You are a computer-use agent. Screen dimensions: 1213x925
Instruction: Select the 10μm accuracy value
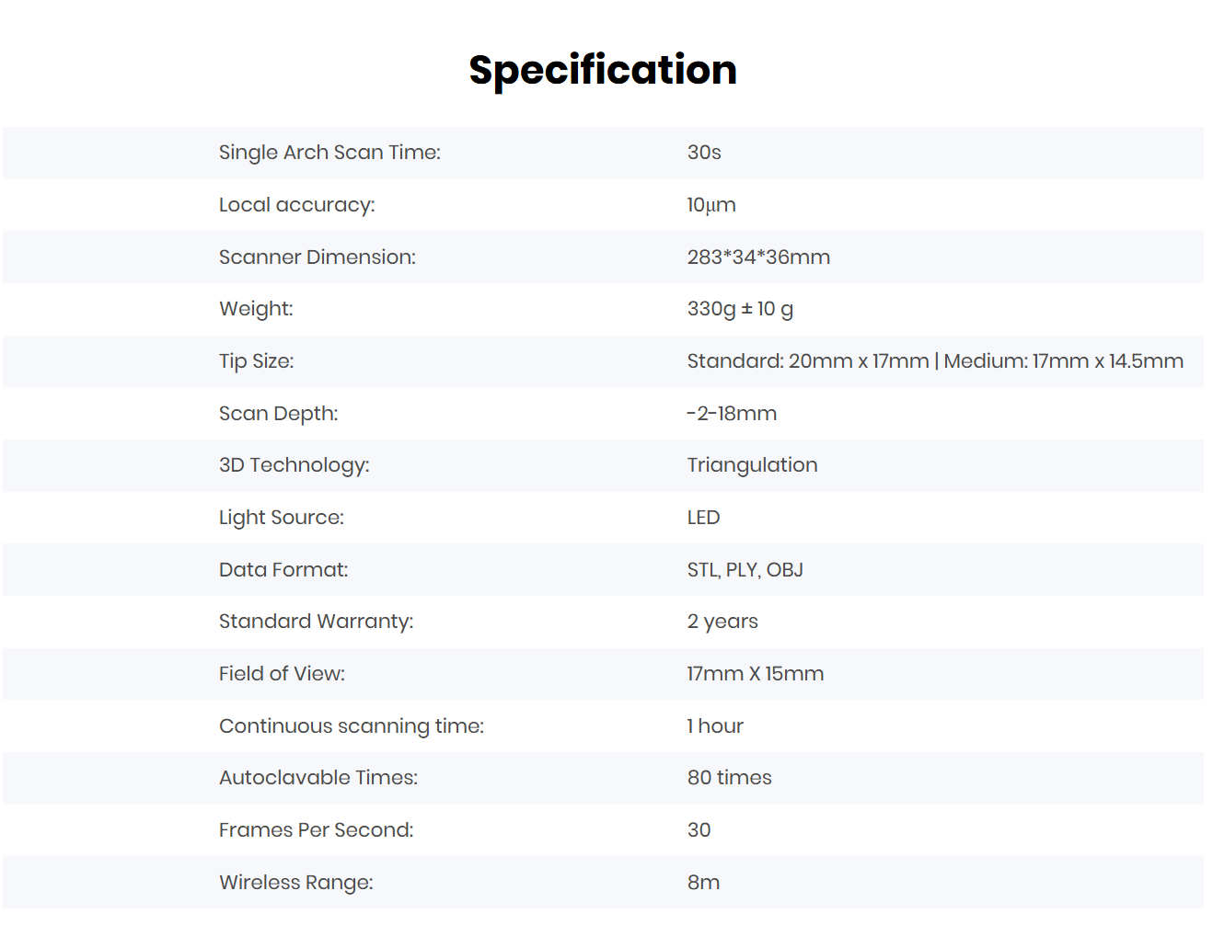click(711, 205)
